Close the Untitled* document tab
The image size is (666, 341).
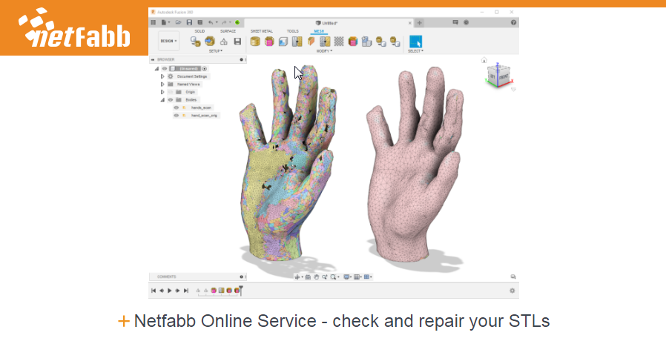point(410,23)
